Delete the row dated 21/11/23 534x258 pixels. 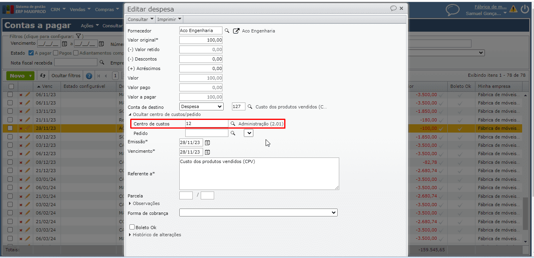tap(21, 120)
